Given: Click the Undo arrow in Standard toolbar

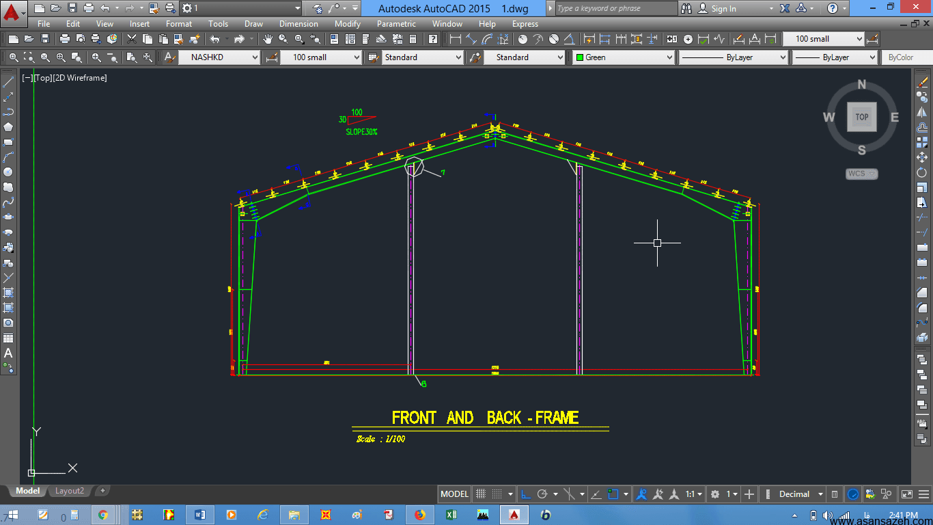Looking at the screenshot, I should click(215, 39).
